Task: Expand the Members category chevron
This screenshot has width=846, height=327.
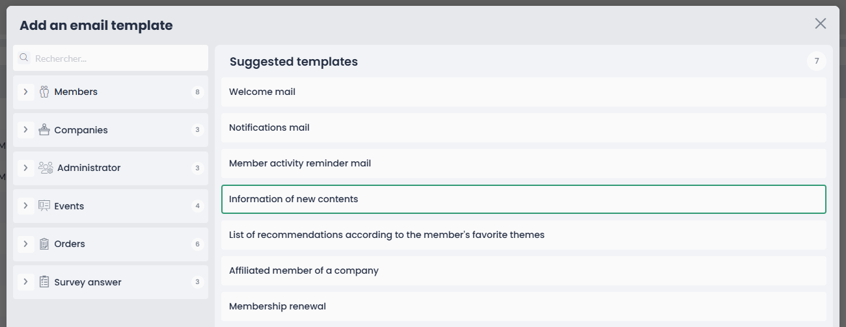Action: click(x=25, y=92)
